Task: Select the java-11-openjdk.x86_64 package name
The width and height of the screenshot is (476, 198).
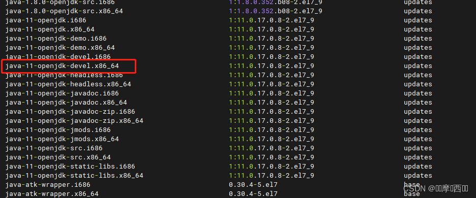Action: click(x=50, y=29)
